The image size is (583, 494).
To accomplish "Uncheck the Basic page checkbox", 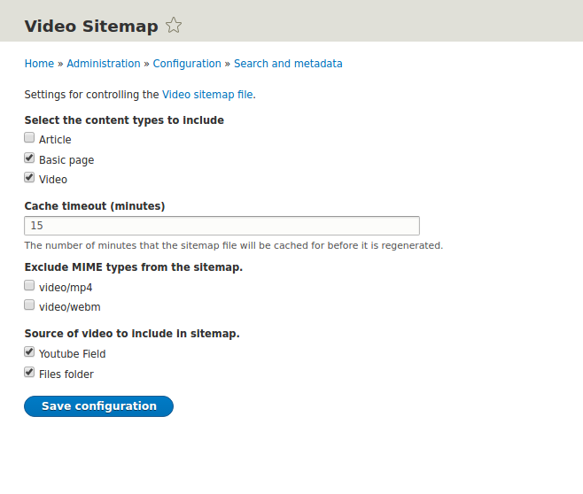I will point(29,158).
